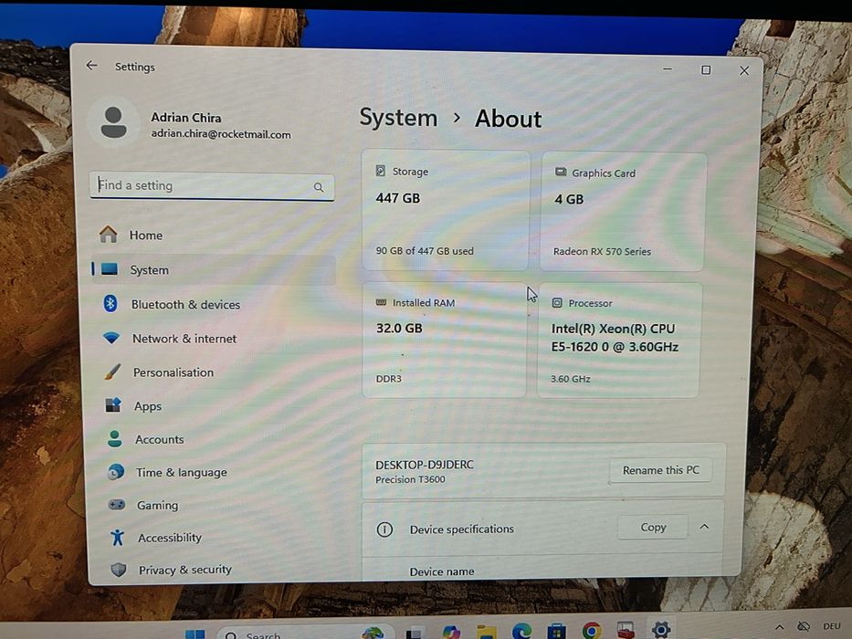Click the System breadcrumb link
Screen dimensions: 852x639
[398, 118]
